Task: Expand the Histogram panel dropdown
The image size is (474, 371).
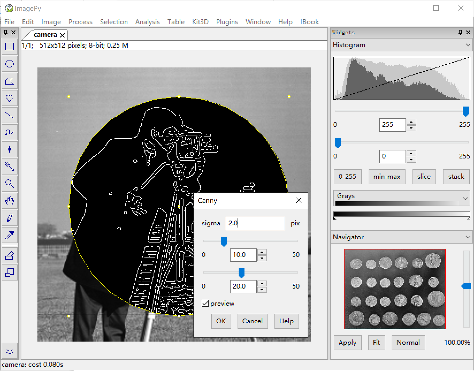Action: (468, 45)
